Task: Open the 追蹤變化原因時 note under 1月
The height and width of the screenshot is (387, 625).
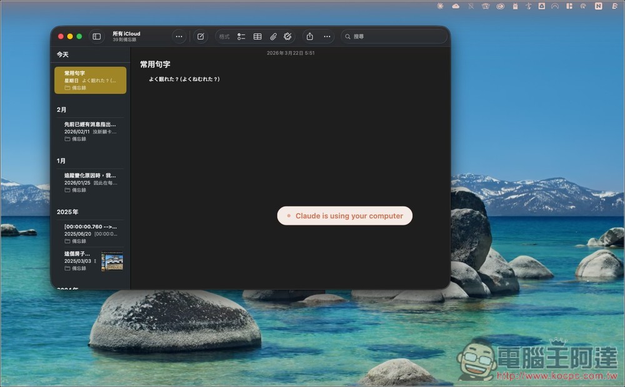Action: (89, 182)
